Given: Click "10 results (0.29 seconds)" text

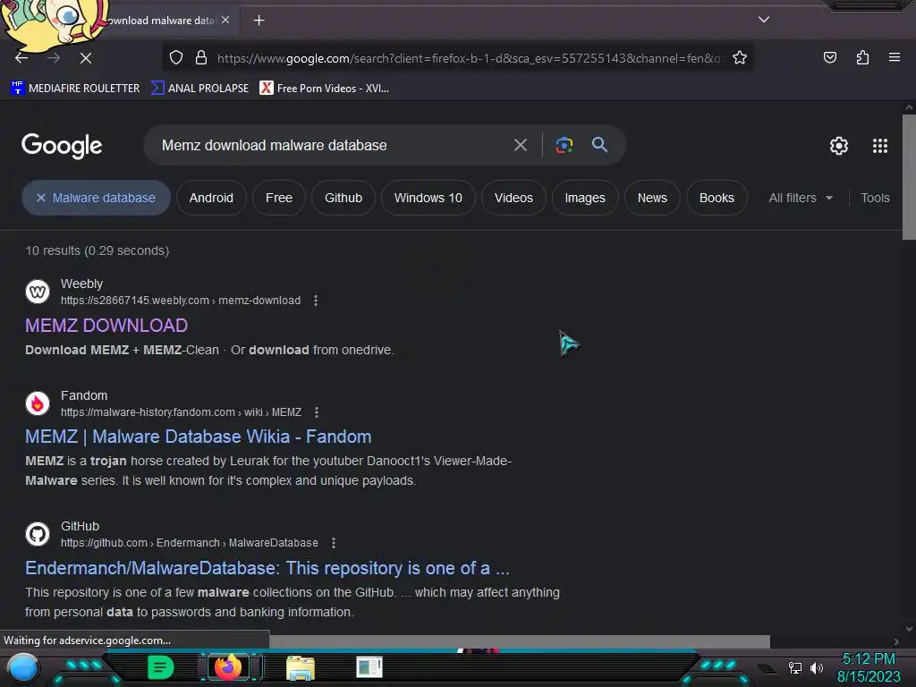Looking at the screenshot, I should pos(97,250).
